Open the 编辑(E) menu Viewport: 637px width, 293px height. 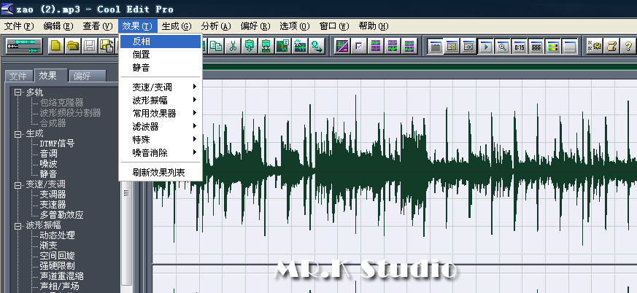tap(58, 26)
